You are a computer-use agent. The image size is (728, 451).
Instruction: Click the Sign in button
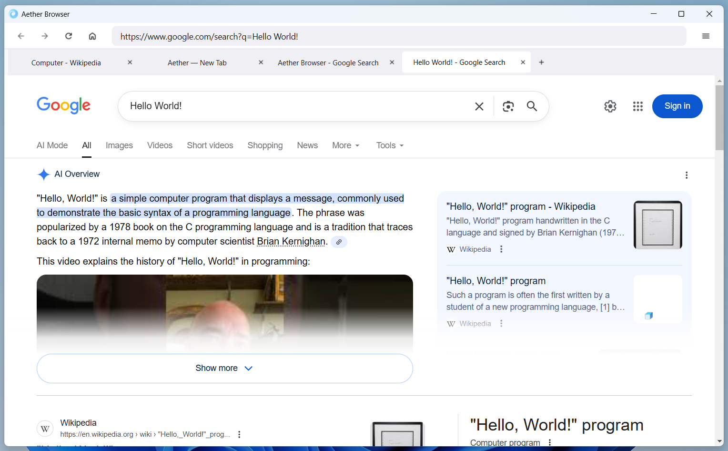click(x=677, y=106)
